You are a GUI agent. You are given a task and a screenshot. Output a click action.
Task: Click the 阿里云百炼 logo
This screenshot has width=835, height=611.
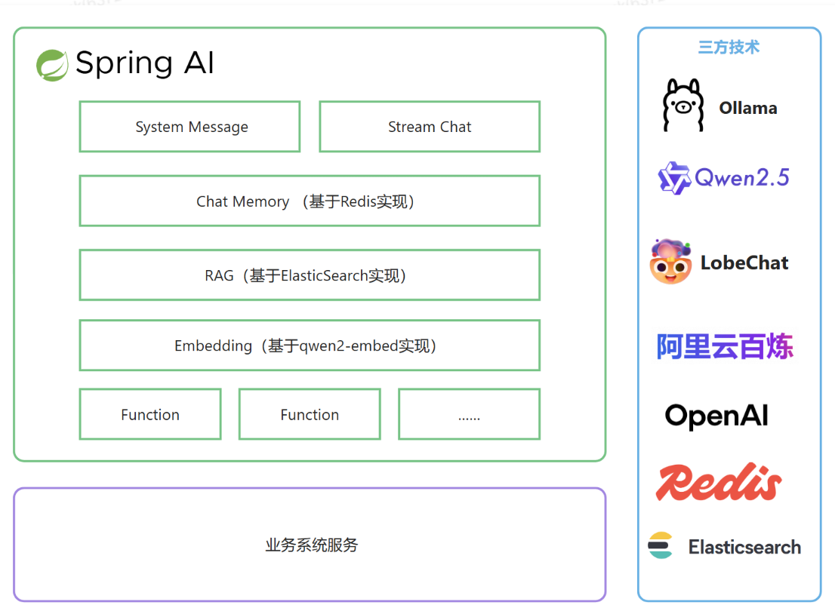[725, 346]
